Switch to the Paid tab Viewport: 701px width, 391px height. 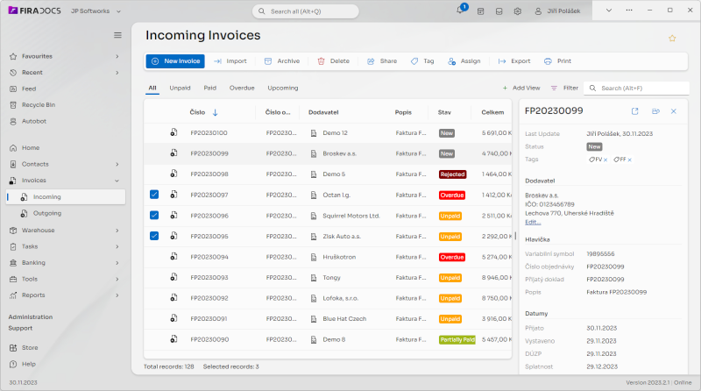(x=210, y=89)
